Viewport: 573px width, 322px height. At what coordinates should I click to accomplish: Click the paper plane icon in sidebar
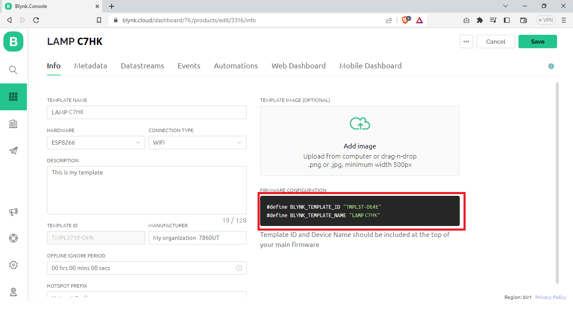click(13, 151)
